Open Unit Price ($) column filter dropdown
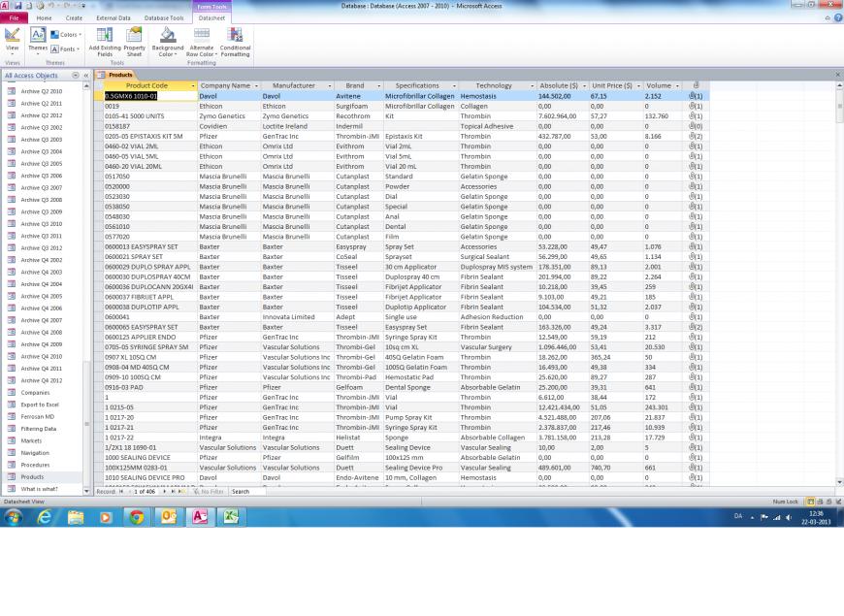 click(x=639, y=86)
